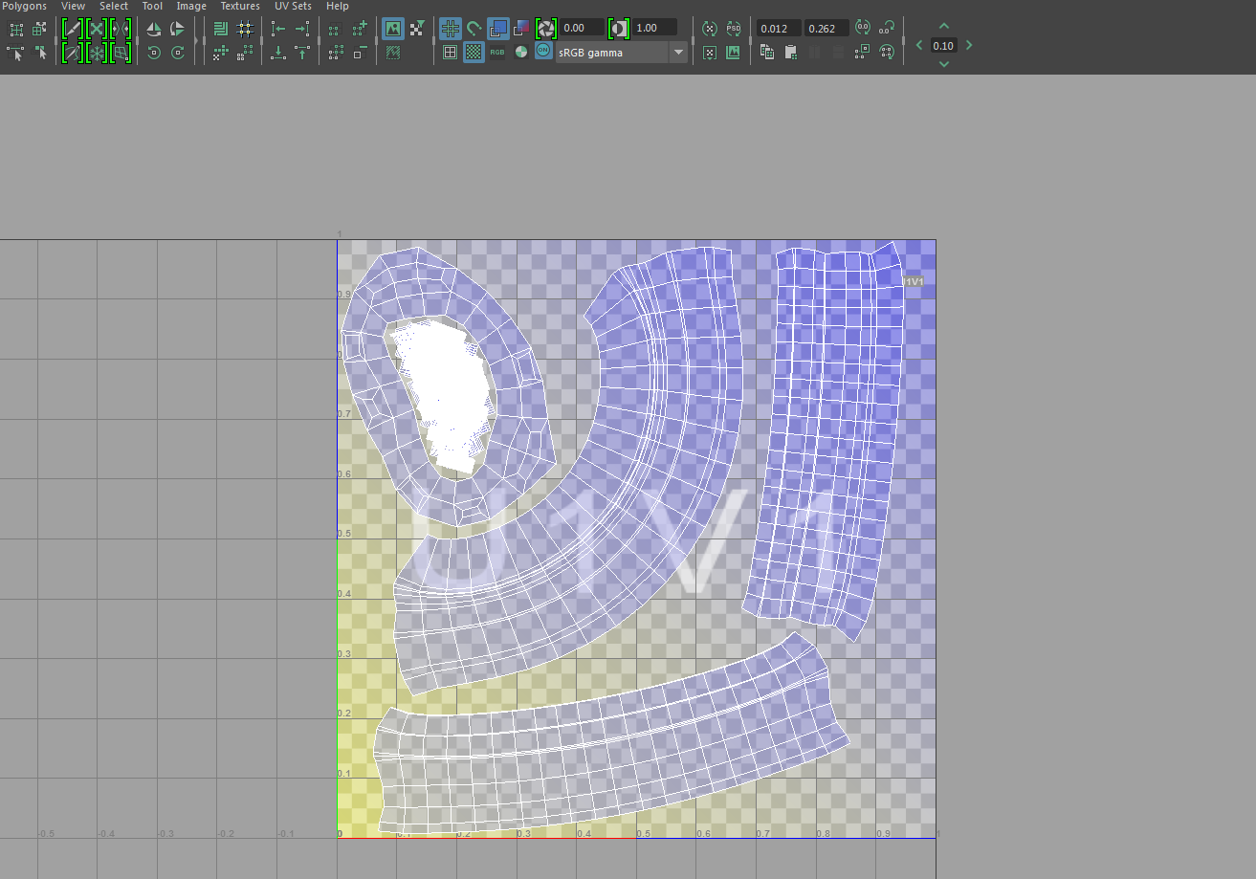Click the gamma half-circle icon
This screenshot has width=1256, height=879.
619,28
